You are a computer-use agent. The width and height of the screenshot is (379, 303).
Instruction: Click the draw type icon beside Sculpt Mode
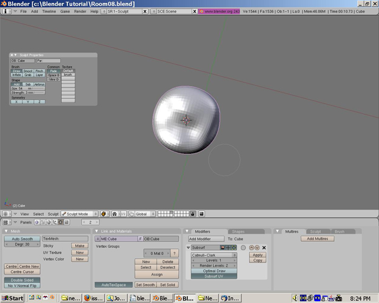(x=104, y=214)
